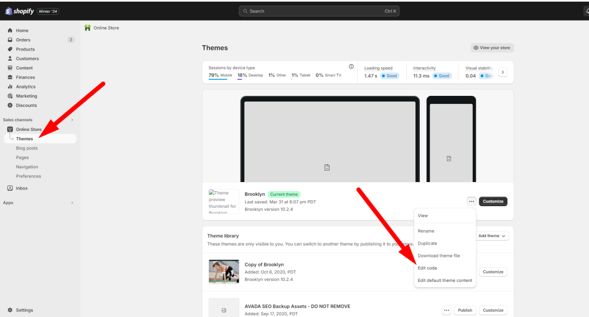Click the Winter '24 edition badge
This screenshot has width=589, height=317.
[x=48, y=11]
